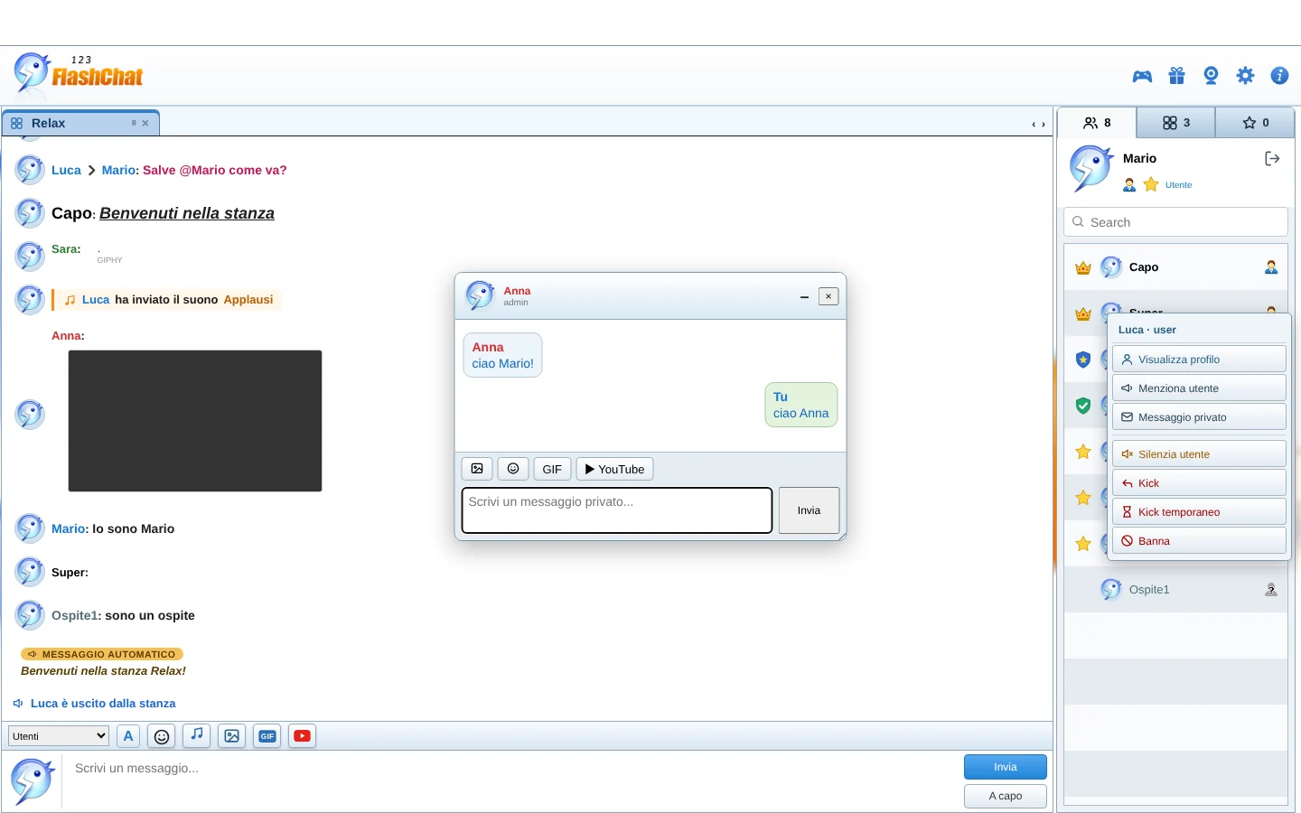Open the gift icon in header
The height and width of the screenshot is (813, 1301).
click(x=1176, y=76)
